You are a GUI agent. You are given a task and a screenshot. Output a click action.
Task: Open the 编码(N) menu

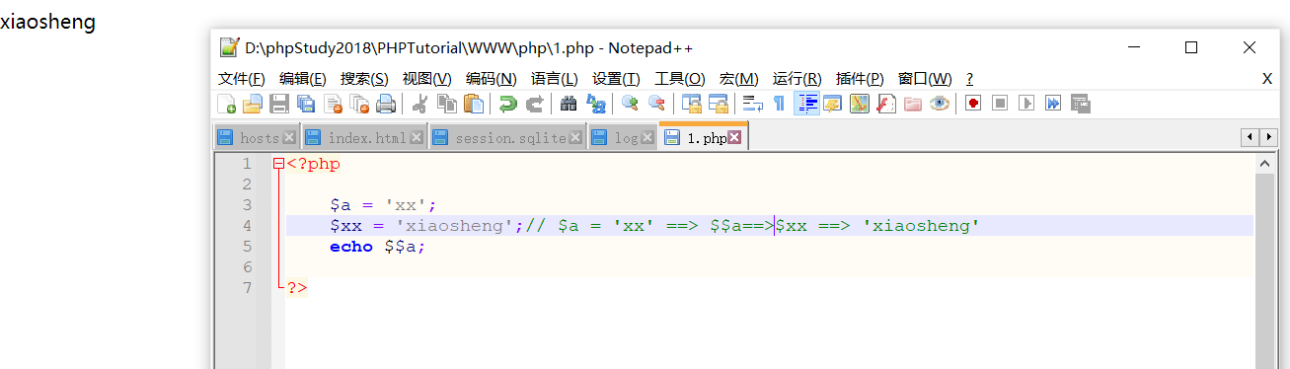(492, 79)
